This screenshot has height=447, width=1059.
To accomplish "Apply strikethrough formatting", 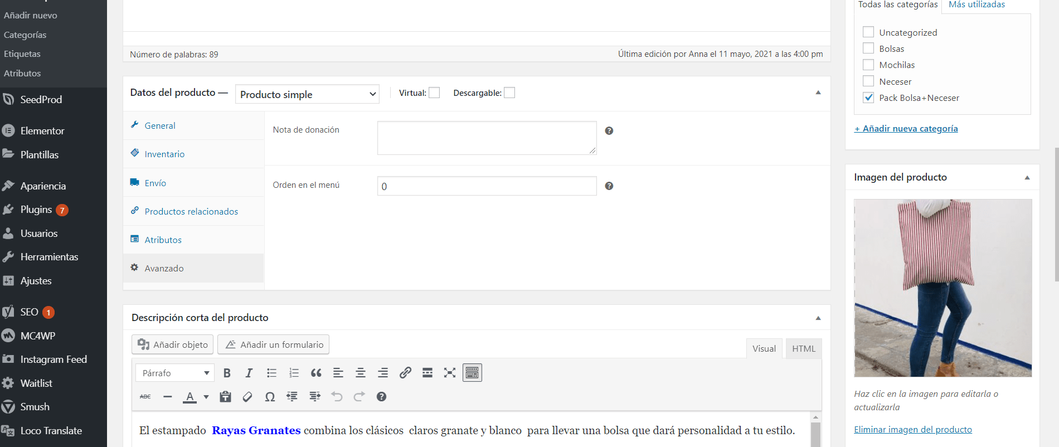I will (x=145, y=397).
